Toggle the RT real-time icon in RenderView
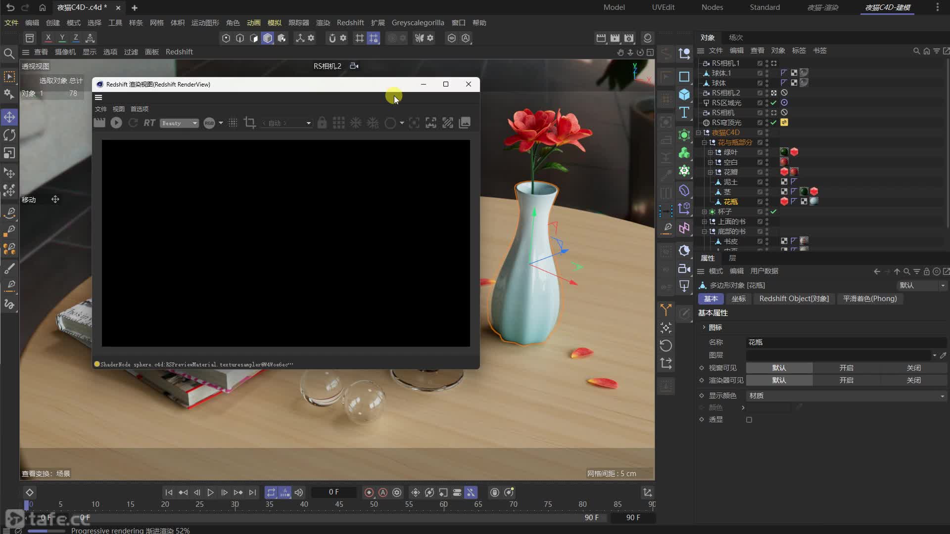 (149, 123)
